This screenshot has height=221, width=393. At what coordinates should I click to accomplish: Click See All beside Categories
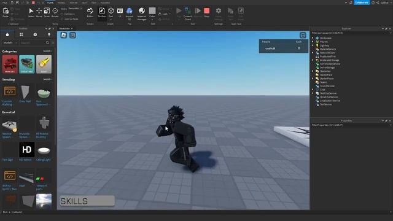point(47,51)
